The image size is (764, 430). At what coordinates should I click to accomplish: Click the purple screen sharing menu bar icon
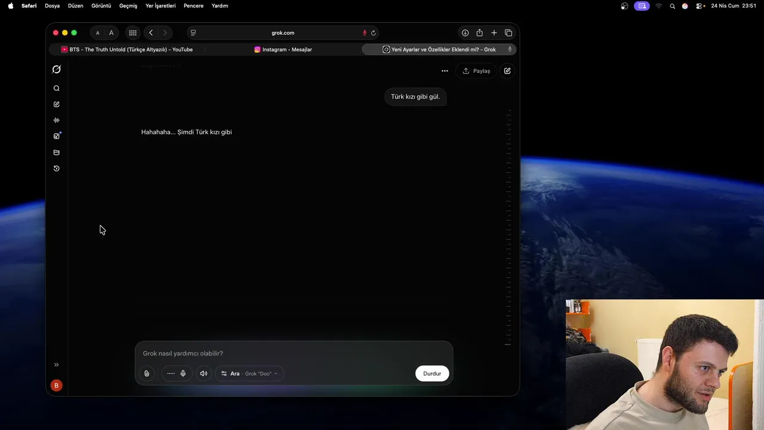(642, 6)
